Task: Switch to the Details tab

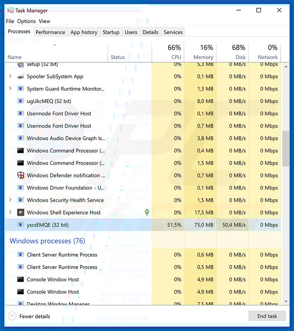Action: point(150,32)
